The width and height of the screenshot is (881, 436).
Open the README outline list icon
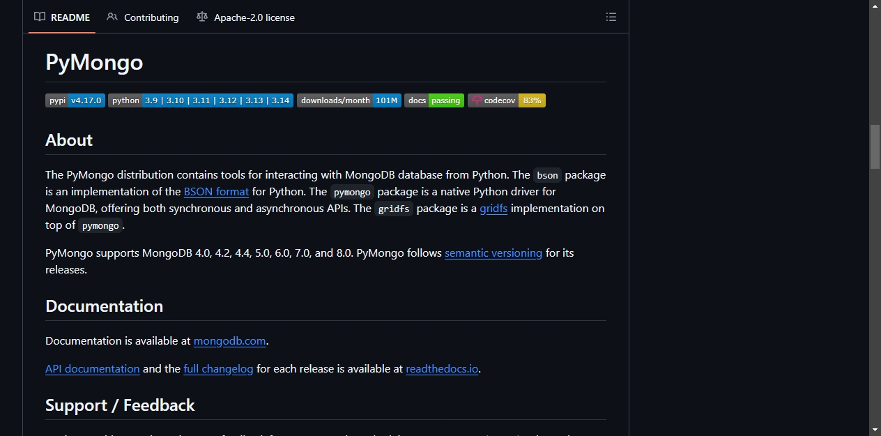click(611, 17)
